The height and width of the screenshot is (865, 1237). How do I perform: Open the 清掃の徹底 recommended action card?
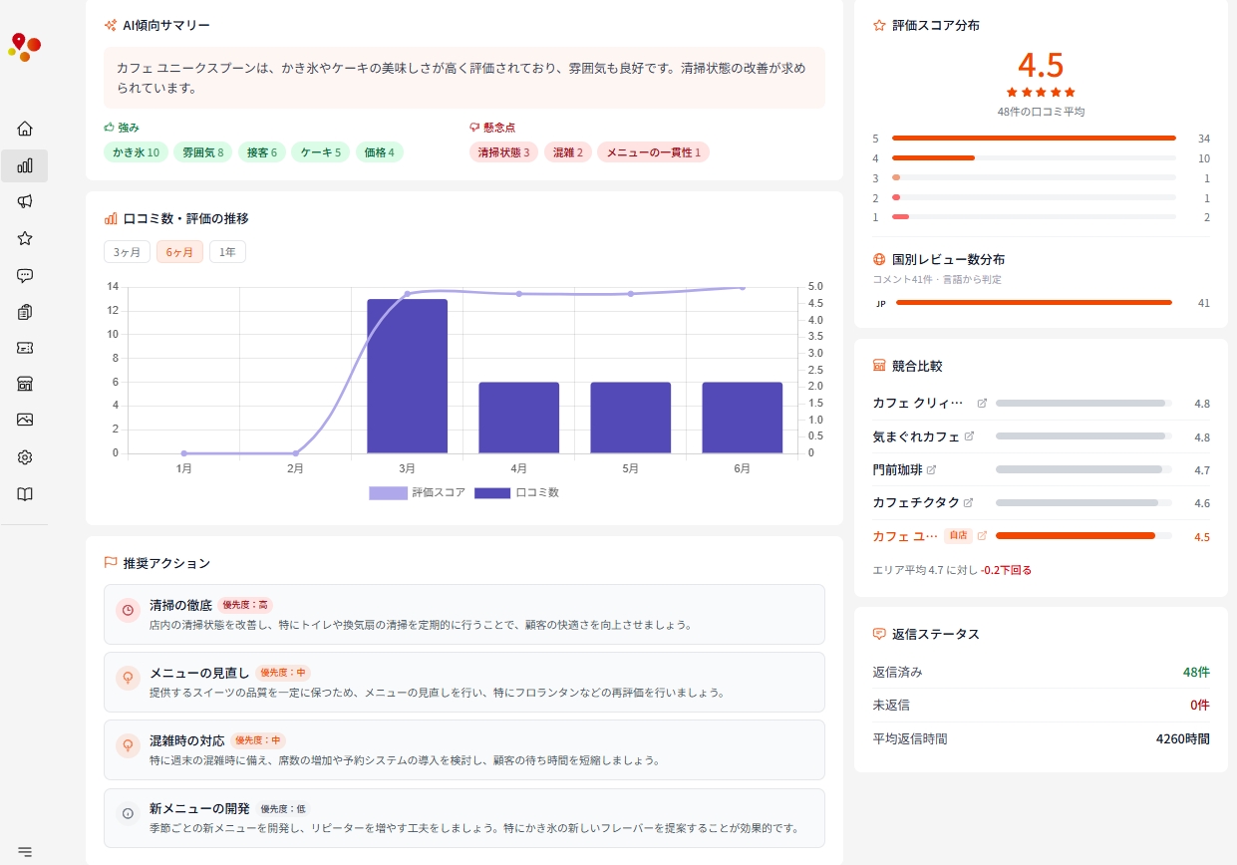pyautogui.click(x=464, y=614)
